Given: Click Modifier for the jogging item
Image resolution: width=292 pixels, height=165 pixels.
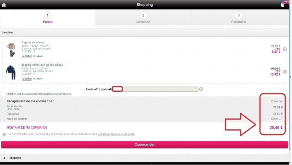Looking at the screenshot, I should pos(27,79).
